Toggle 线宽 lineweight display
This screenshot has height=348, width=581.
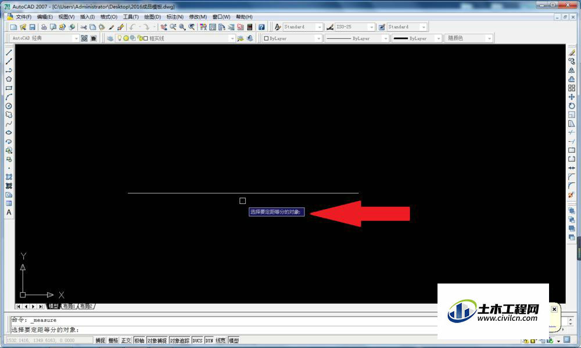[x=221, y=340]
